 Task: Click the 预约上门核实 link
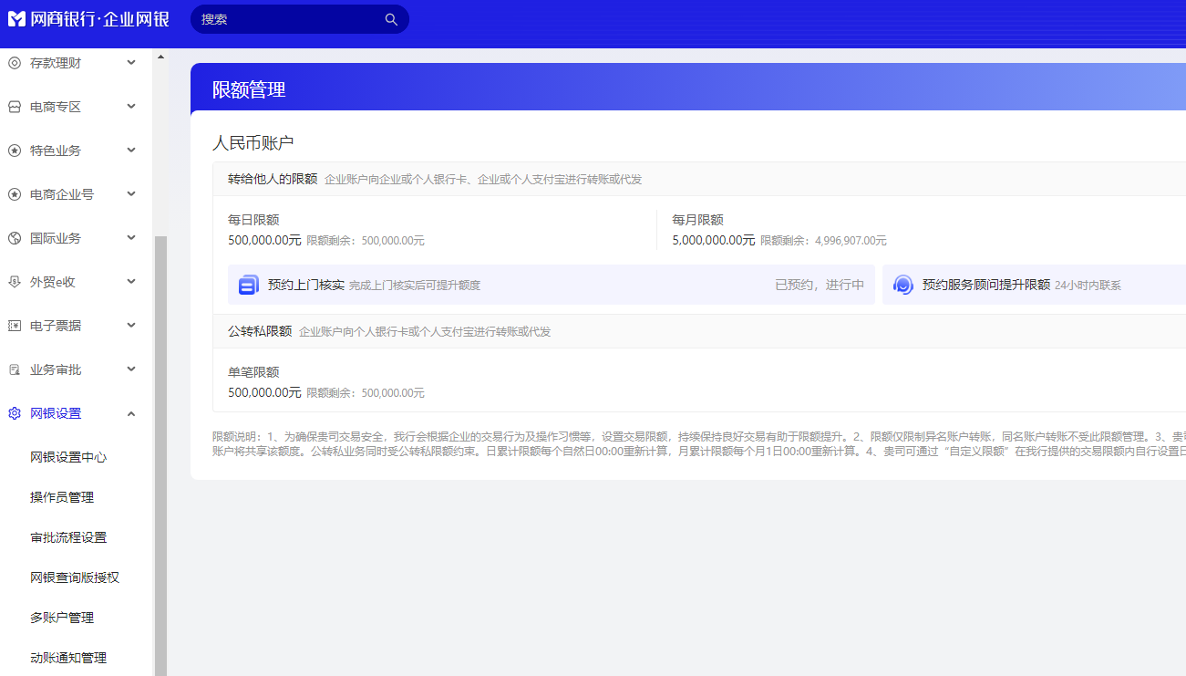pyautogui.click(x=306, y=285)
